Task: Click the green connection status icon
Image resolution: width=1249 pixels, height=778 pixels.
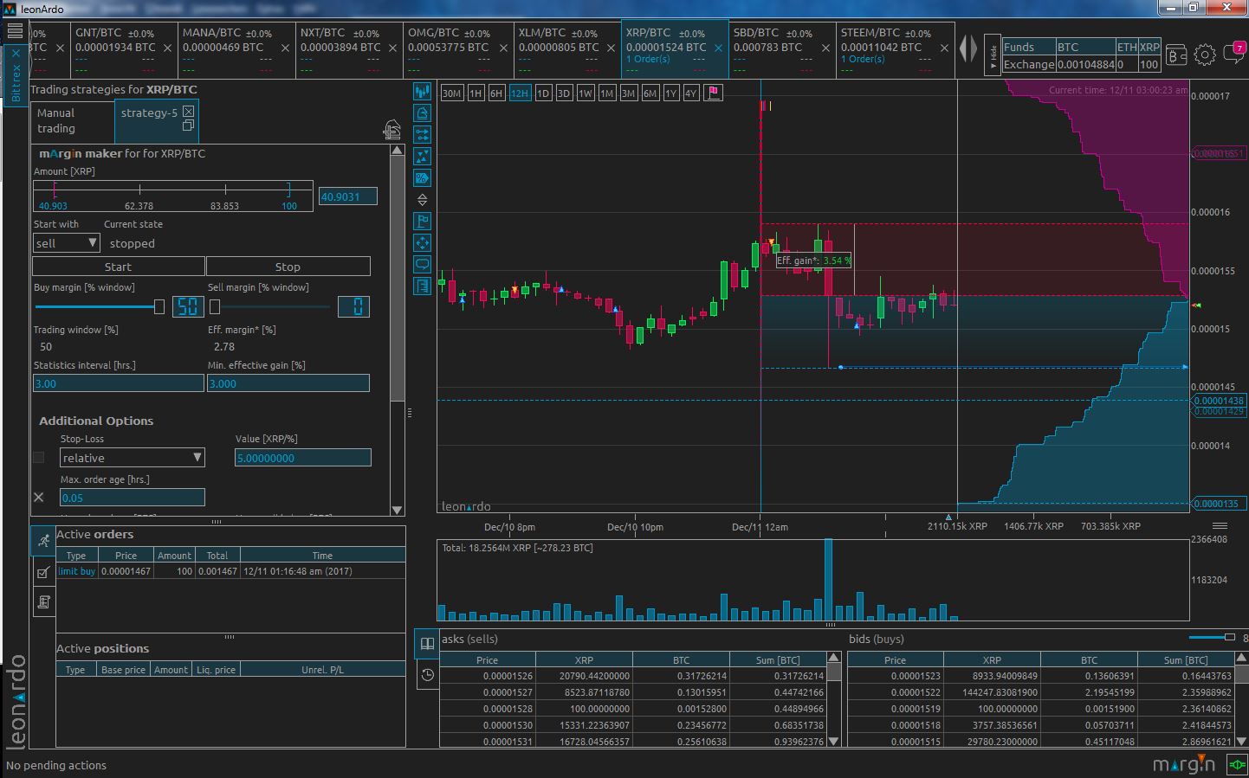Action: point(1236,764)
